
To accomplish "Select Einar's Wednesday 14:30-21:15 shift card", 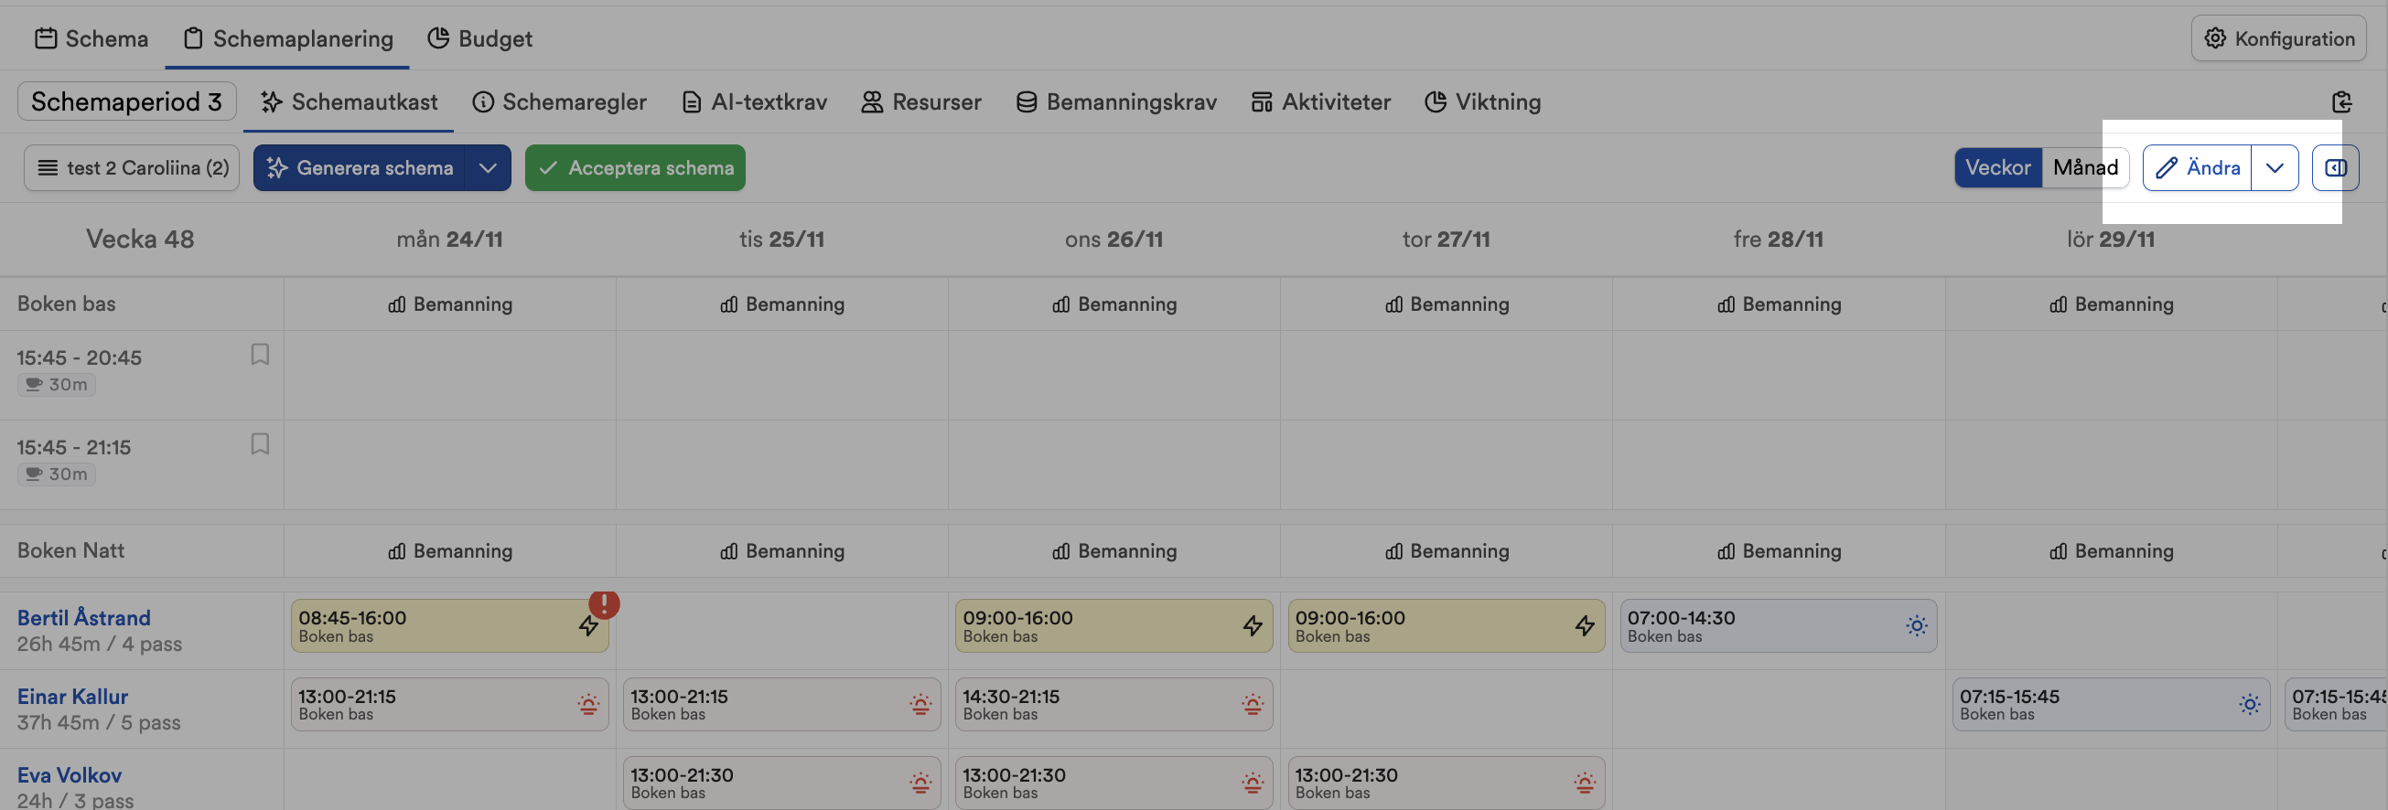I will pos(1114,704).
